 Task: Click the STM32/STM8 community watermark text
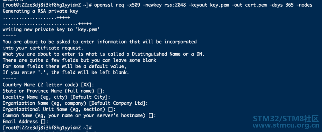[286, 119]
